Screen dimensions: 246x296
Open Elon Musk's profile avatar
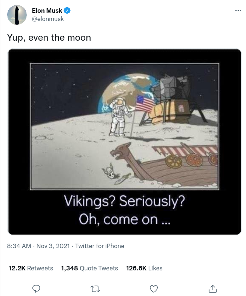(x=17, y=15)
